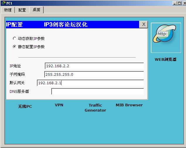Open the MIB Browser desktop item
Viewport: 186px width, 148px height.
click(129, 105)
